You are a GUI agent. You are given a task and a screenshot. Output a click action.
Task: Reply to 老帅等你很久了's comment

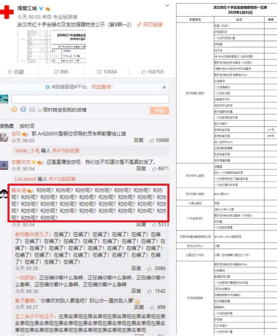tap(136, 268)
